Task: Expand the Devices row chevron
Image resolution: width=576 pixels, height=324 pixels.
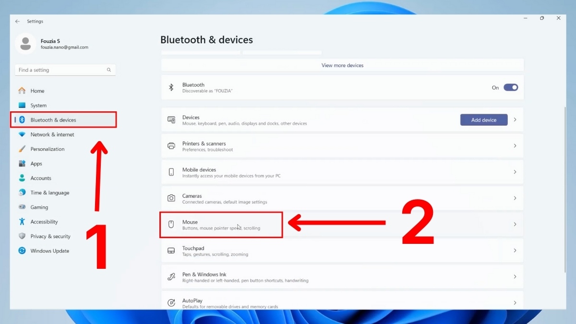Action: pyautogui.click(x=515, y=120)
